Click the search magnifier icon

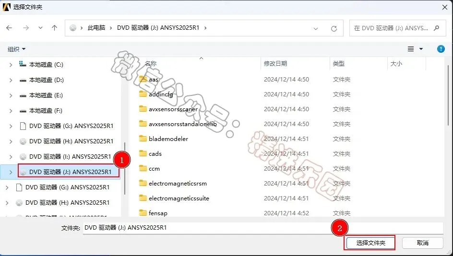tap(437, 28)
